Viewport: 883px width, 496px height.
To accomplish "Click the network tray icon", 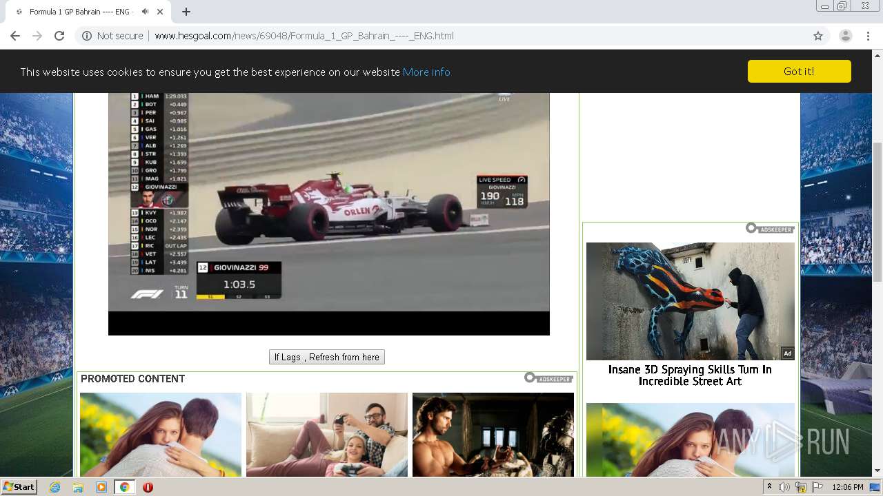I will (x=801, y=487).
